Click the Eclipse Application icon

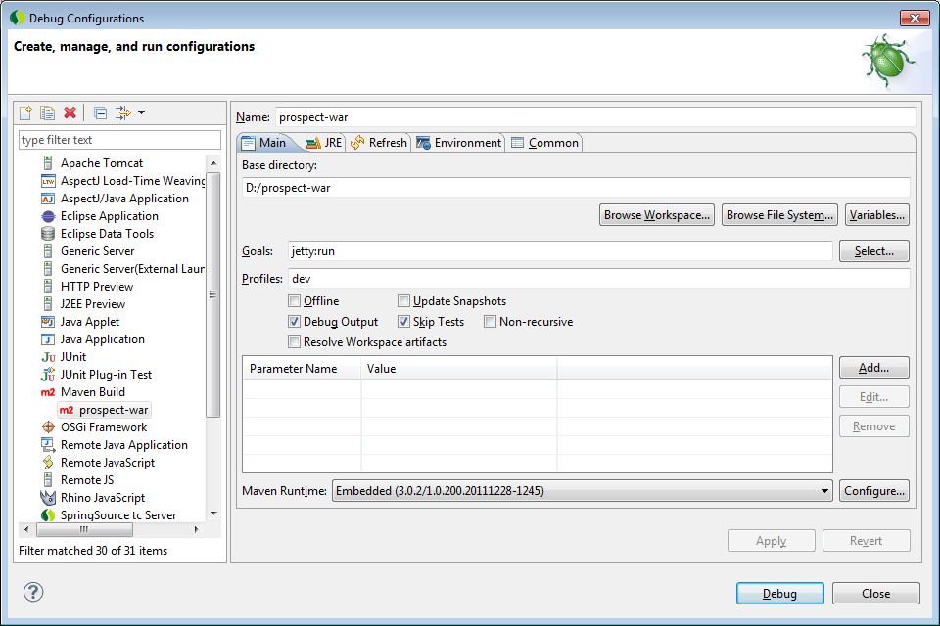tap(48, 216)
